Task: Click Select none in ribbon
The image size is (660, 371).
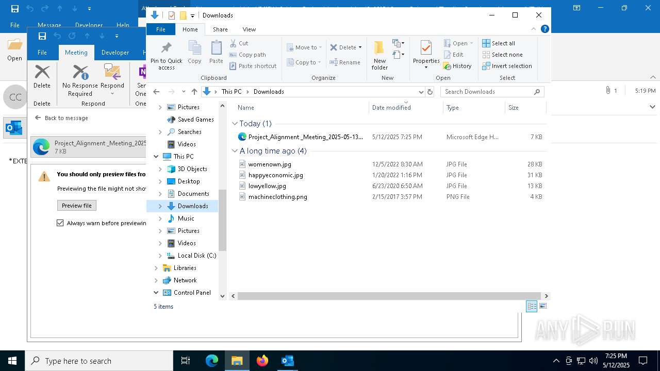Action: point(503,55)
